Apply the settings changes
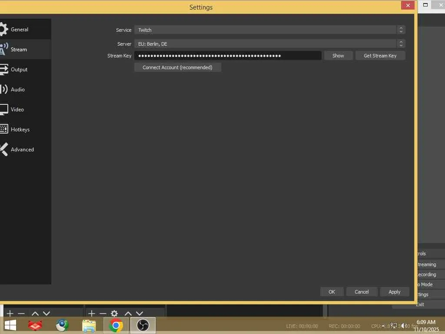 pos(395,292)
